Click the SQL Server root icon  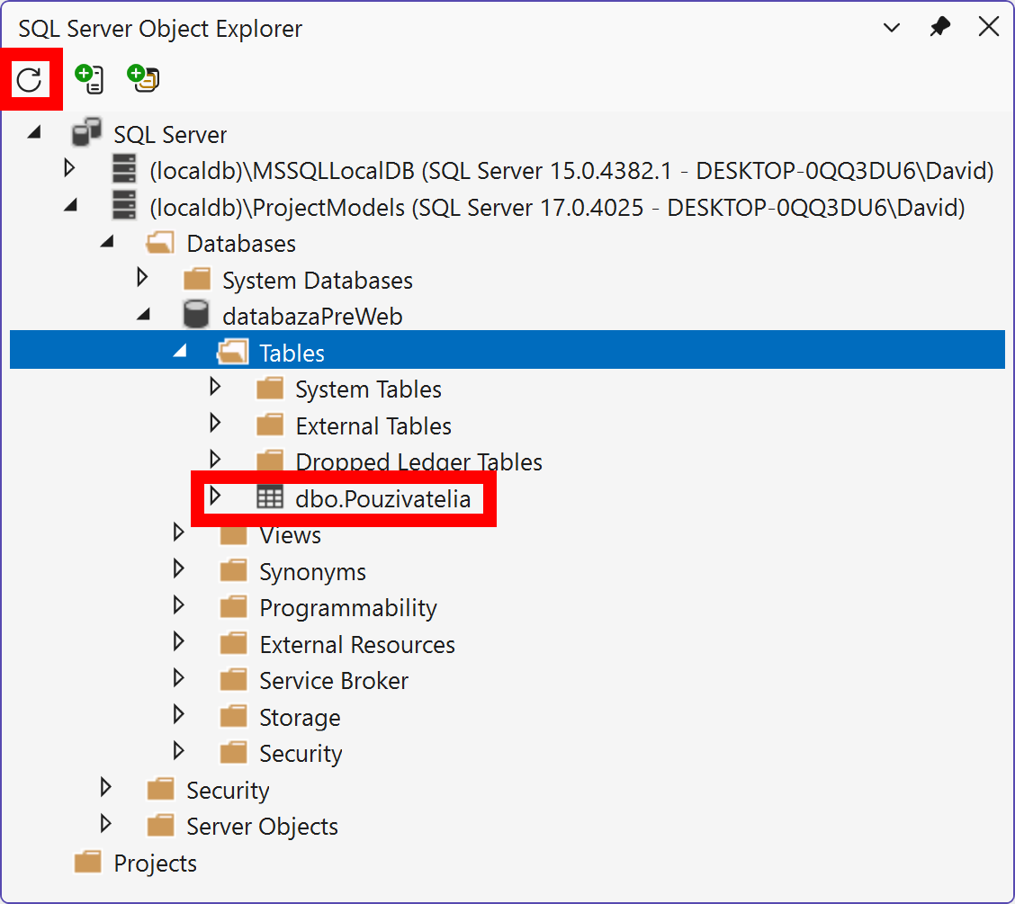pyautogui.click(x=86, y=132)
